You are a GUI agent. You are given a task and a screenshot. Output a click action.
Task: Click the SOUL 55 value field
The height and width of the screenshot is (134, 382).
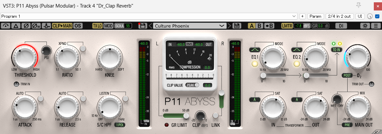[123, 26]
